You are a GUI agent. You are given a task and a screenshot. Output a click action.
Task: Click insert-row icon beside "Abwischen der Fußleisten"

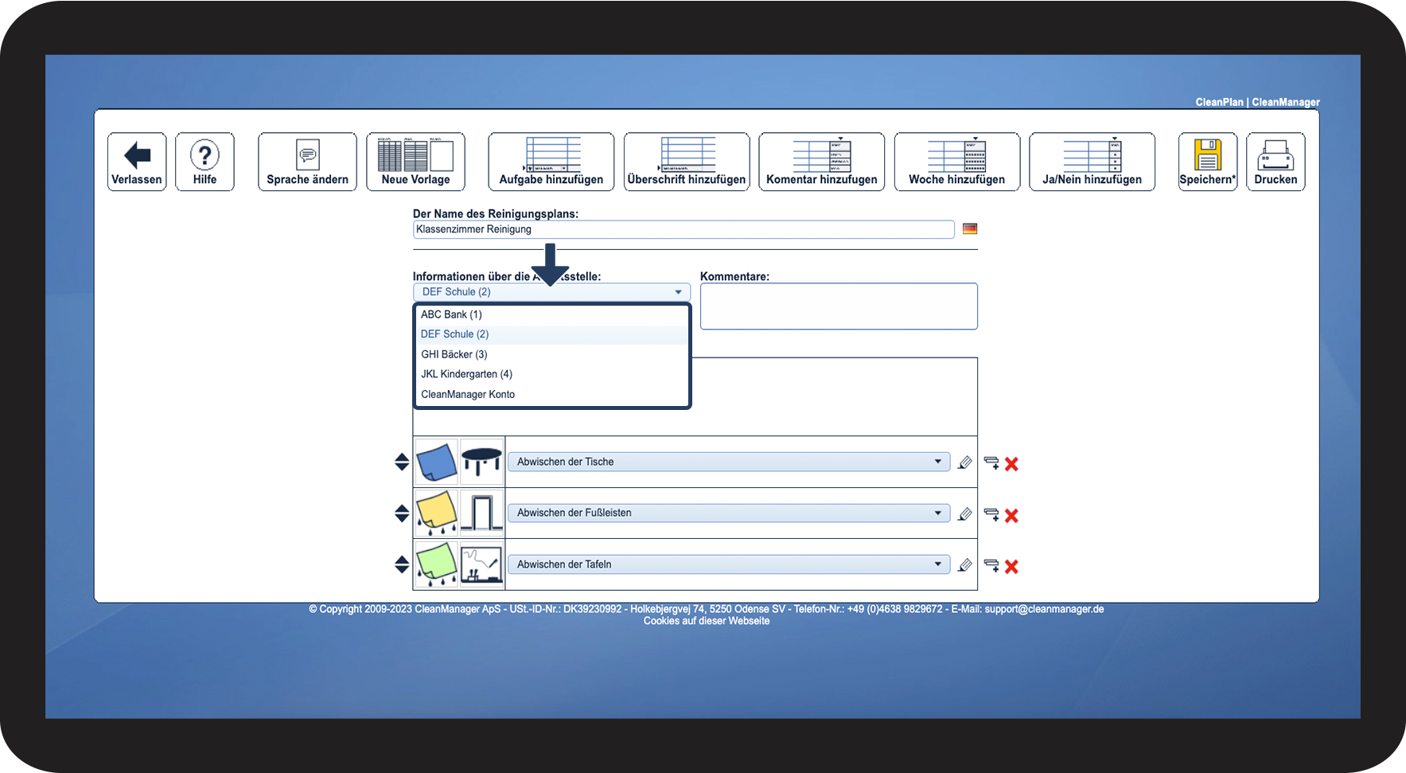click(x=991, y=514)
